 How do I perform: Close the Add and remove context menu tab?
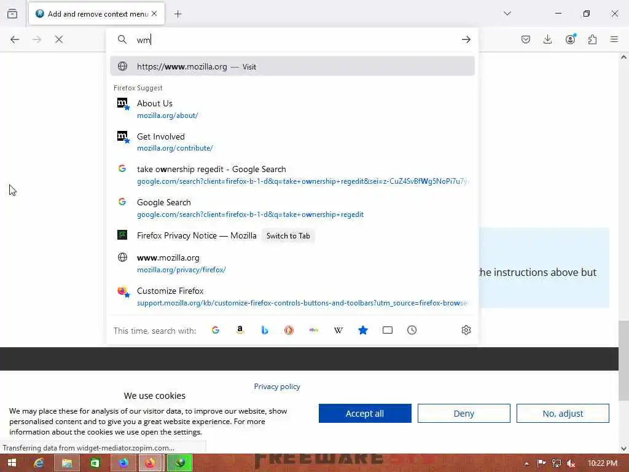154,14
